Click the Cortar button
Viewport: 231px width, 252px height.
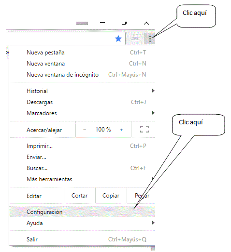click(80, 196)
